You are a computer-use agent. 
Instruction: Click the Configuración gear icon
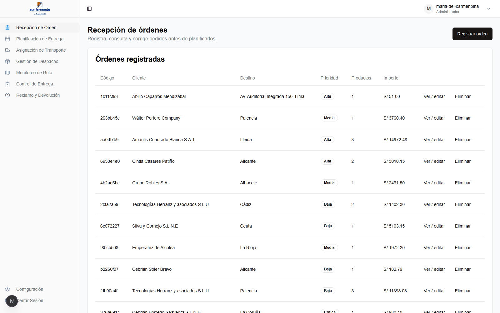[7, 289]
